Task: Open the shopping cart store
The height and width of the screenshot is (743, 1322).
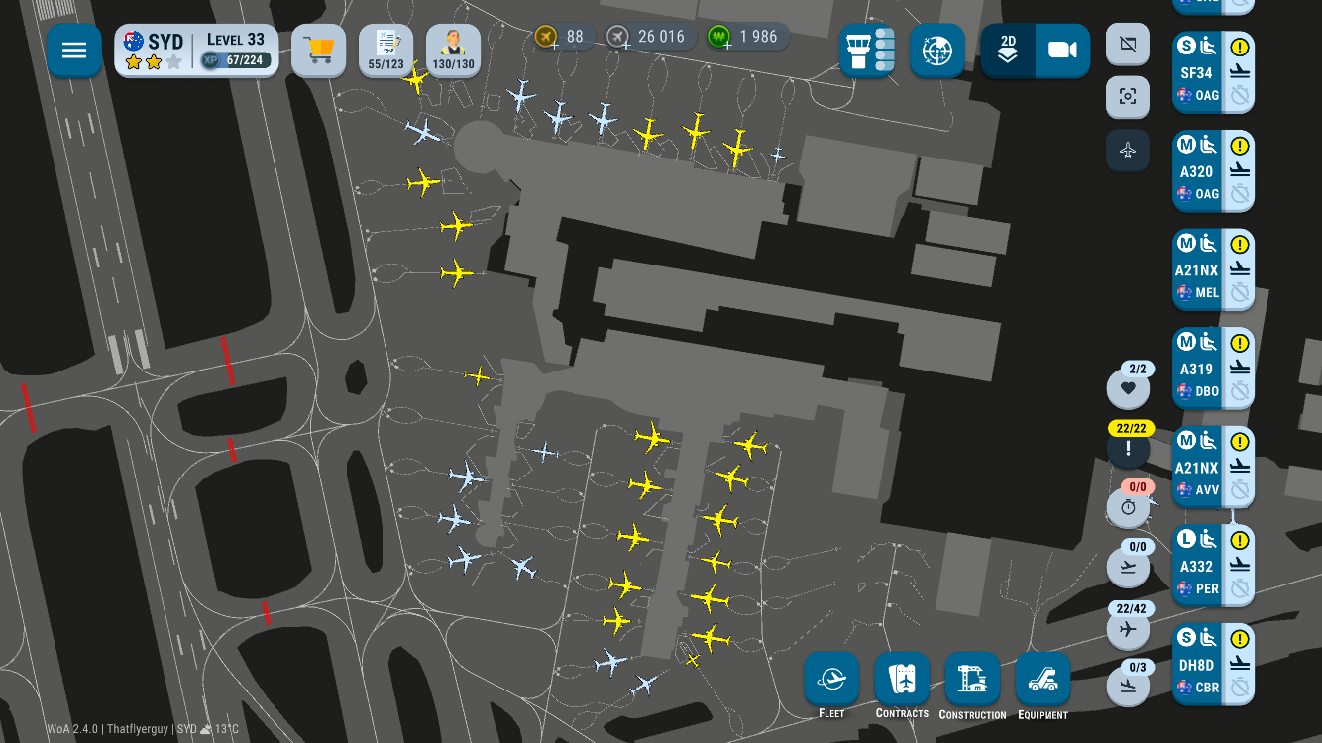Action: [318, 51]
